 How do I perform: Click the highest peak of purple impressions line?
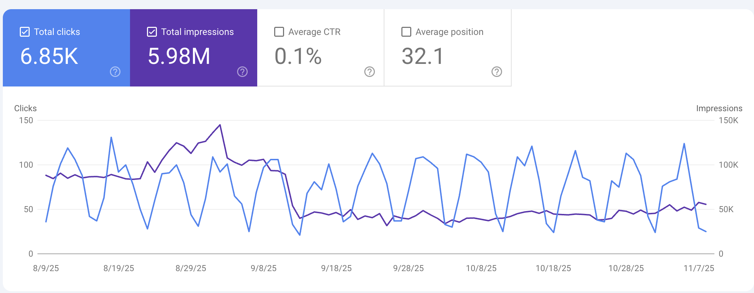pyautogui.click(x=220, y=125)
